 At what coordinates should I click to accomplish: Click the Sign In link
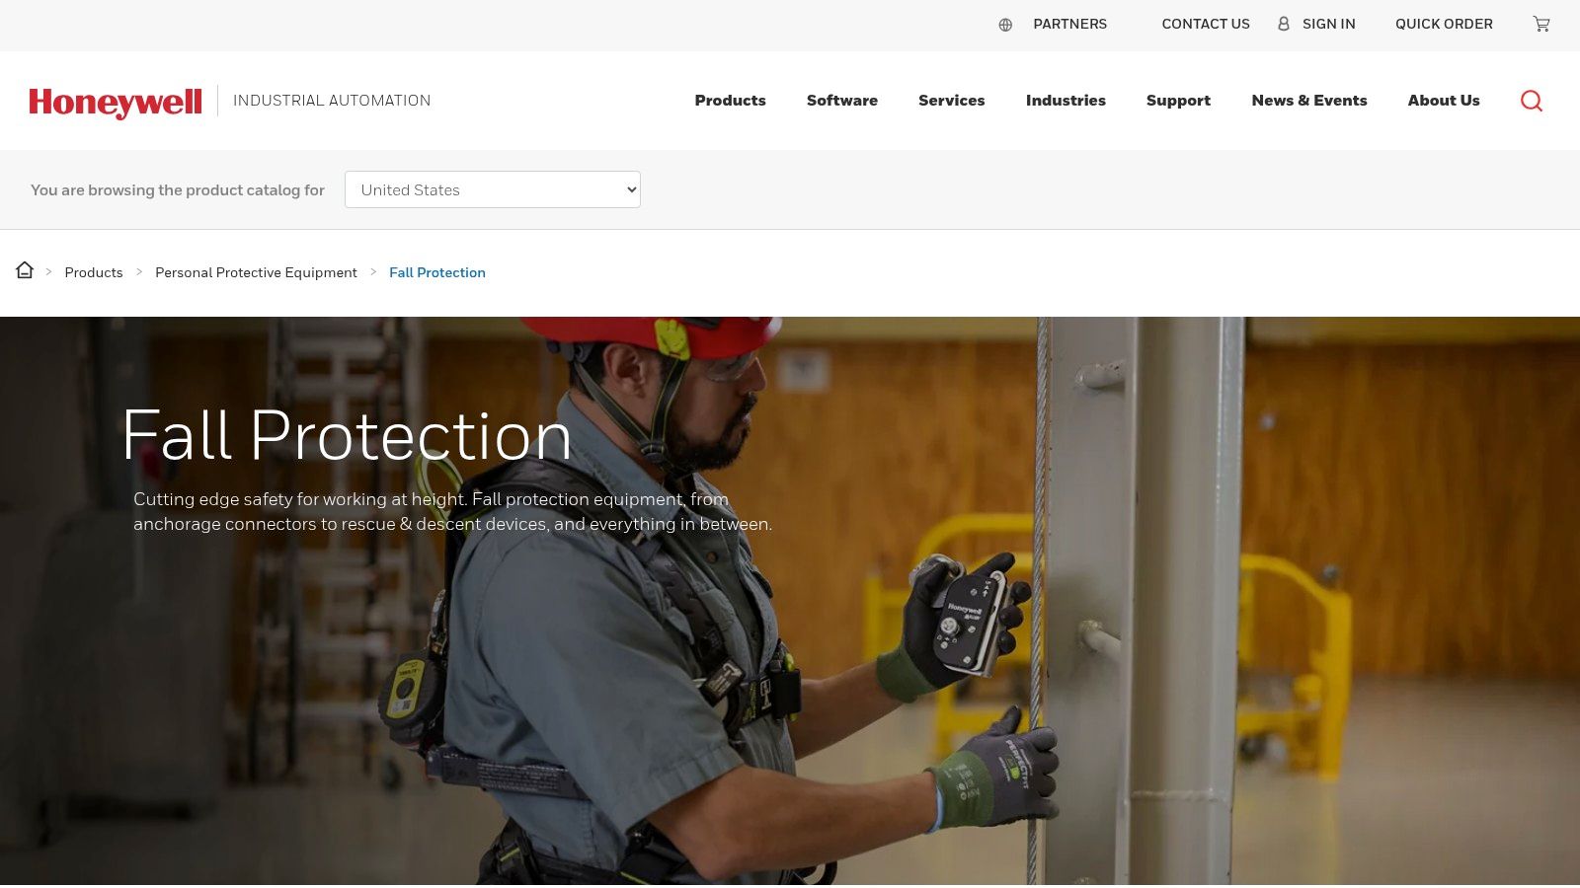click(x=1328, y=24)
